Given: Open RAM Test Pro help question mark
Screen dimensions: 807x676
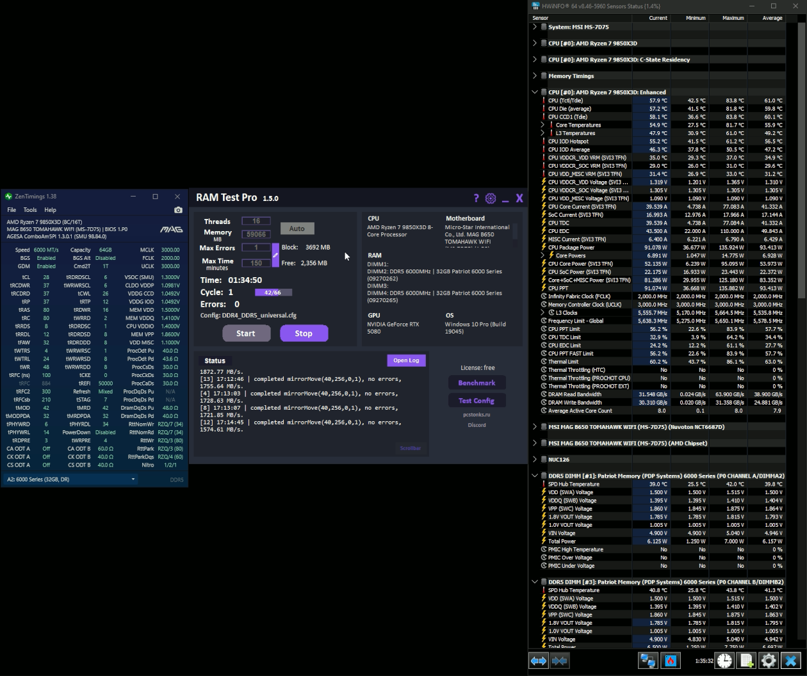Looking at the screenshot, I should [476, 198].
